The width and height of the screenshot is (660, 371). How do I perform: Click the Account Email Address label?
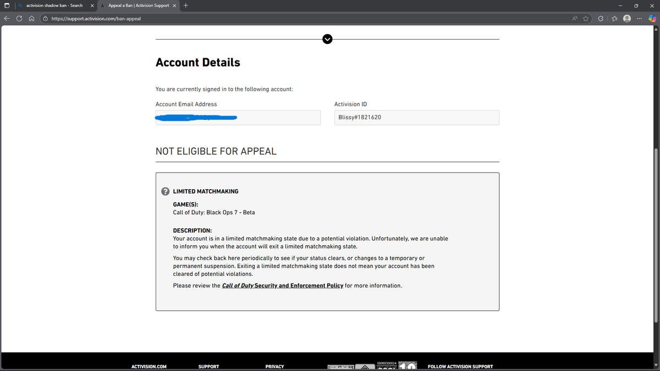[x=186, y=104]
